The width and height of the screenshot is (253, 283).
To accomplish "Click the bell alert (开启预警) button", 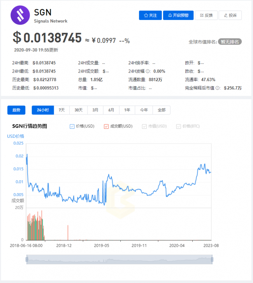I will (178, 15).
